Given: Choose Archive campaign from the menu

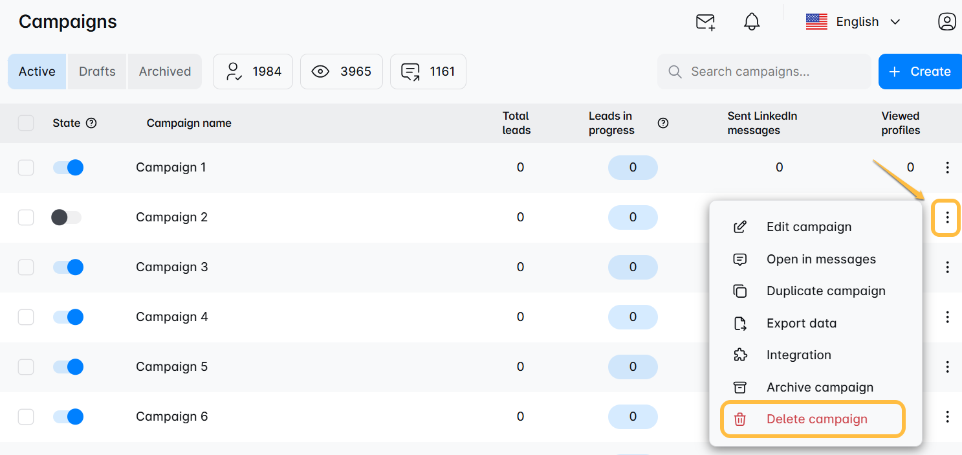Looking at the screenshot, I should 815,387.
